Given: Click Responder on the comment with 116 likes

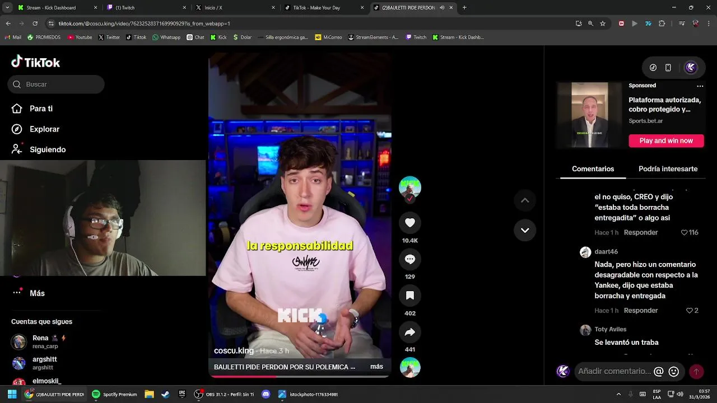Looking at the screenshot, I should click(641, 232).
